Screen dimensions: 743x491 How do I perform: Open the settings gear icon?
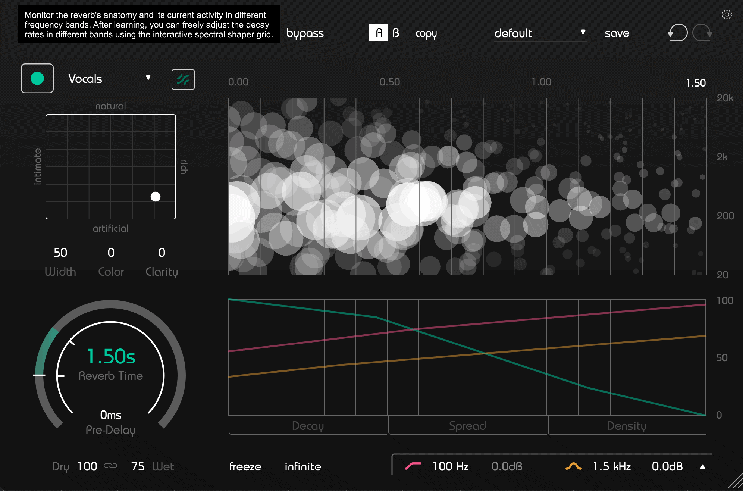pos(727,15)
